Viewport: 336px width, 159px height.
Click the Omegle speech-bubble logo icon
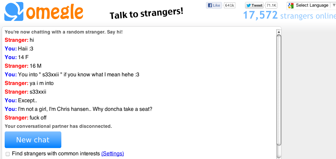[14, 12]
